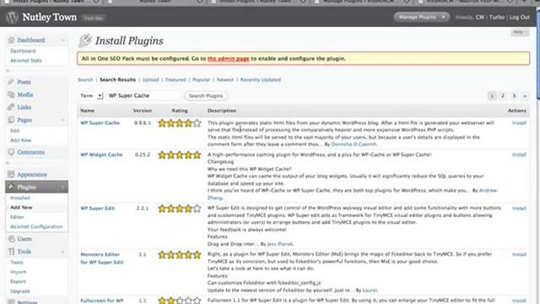This screenshot has width=540, height=304.
Task: Install Monsters Editor for WP Super Edit
Action: click(x=519, y=255)
